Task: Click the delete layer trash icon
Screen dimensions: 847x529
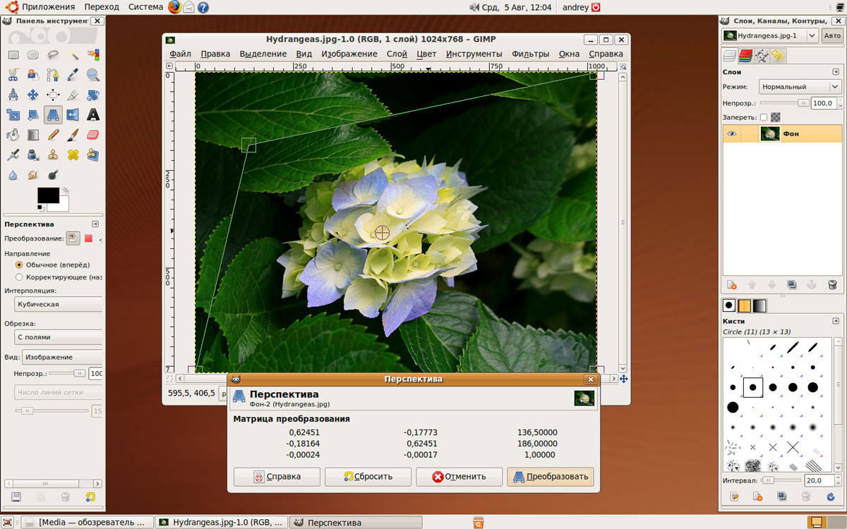Action: (832, 285)
